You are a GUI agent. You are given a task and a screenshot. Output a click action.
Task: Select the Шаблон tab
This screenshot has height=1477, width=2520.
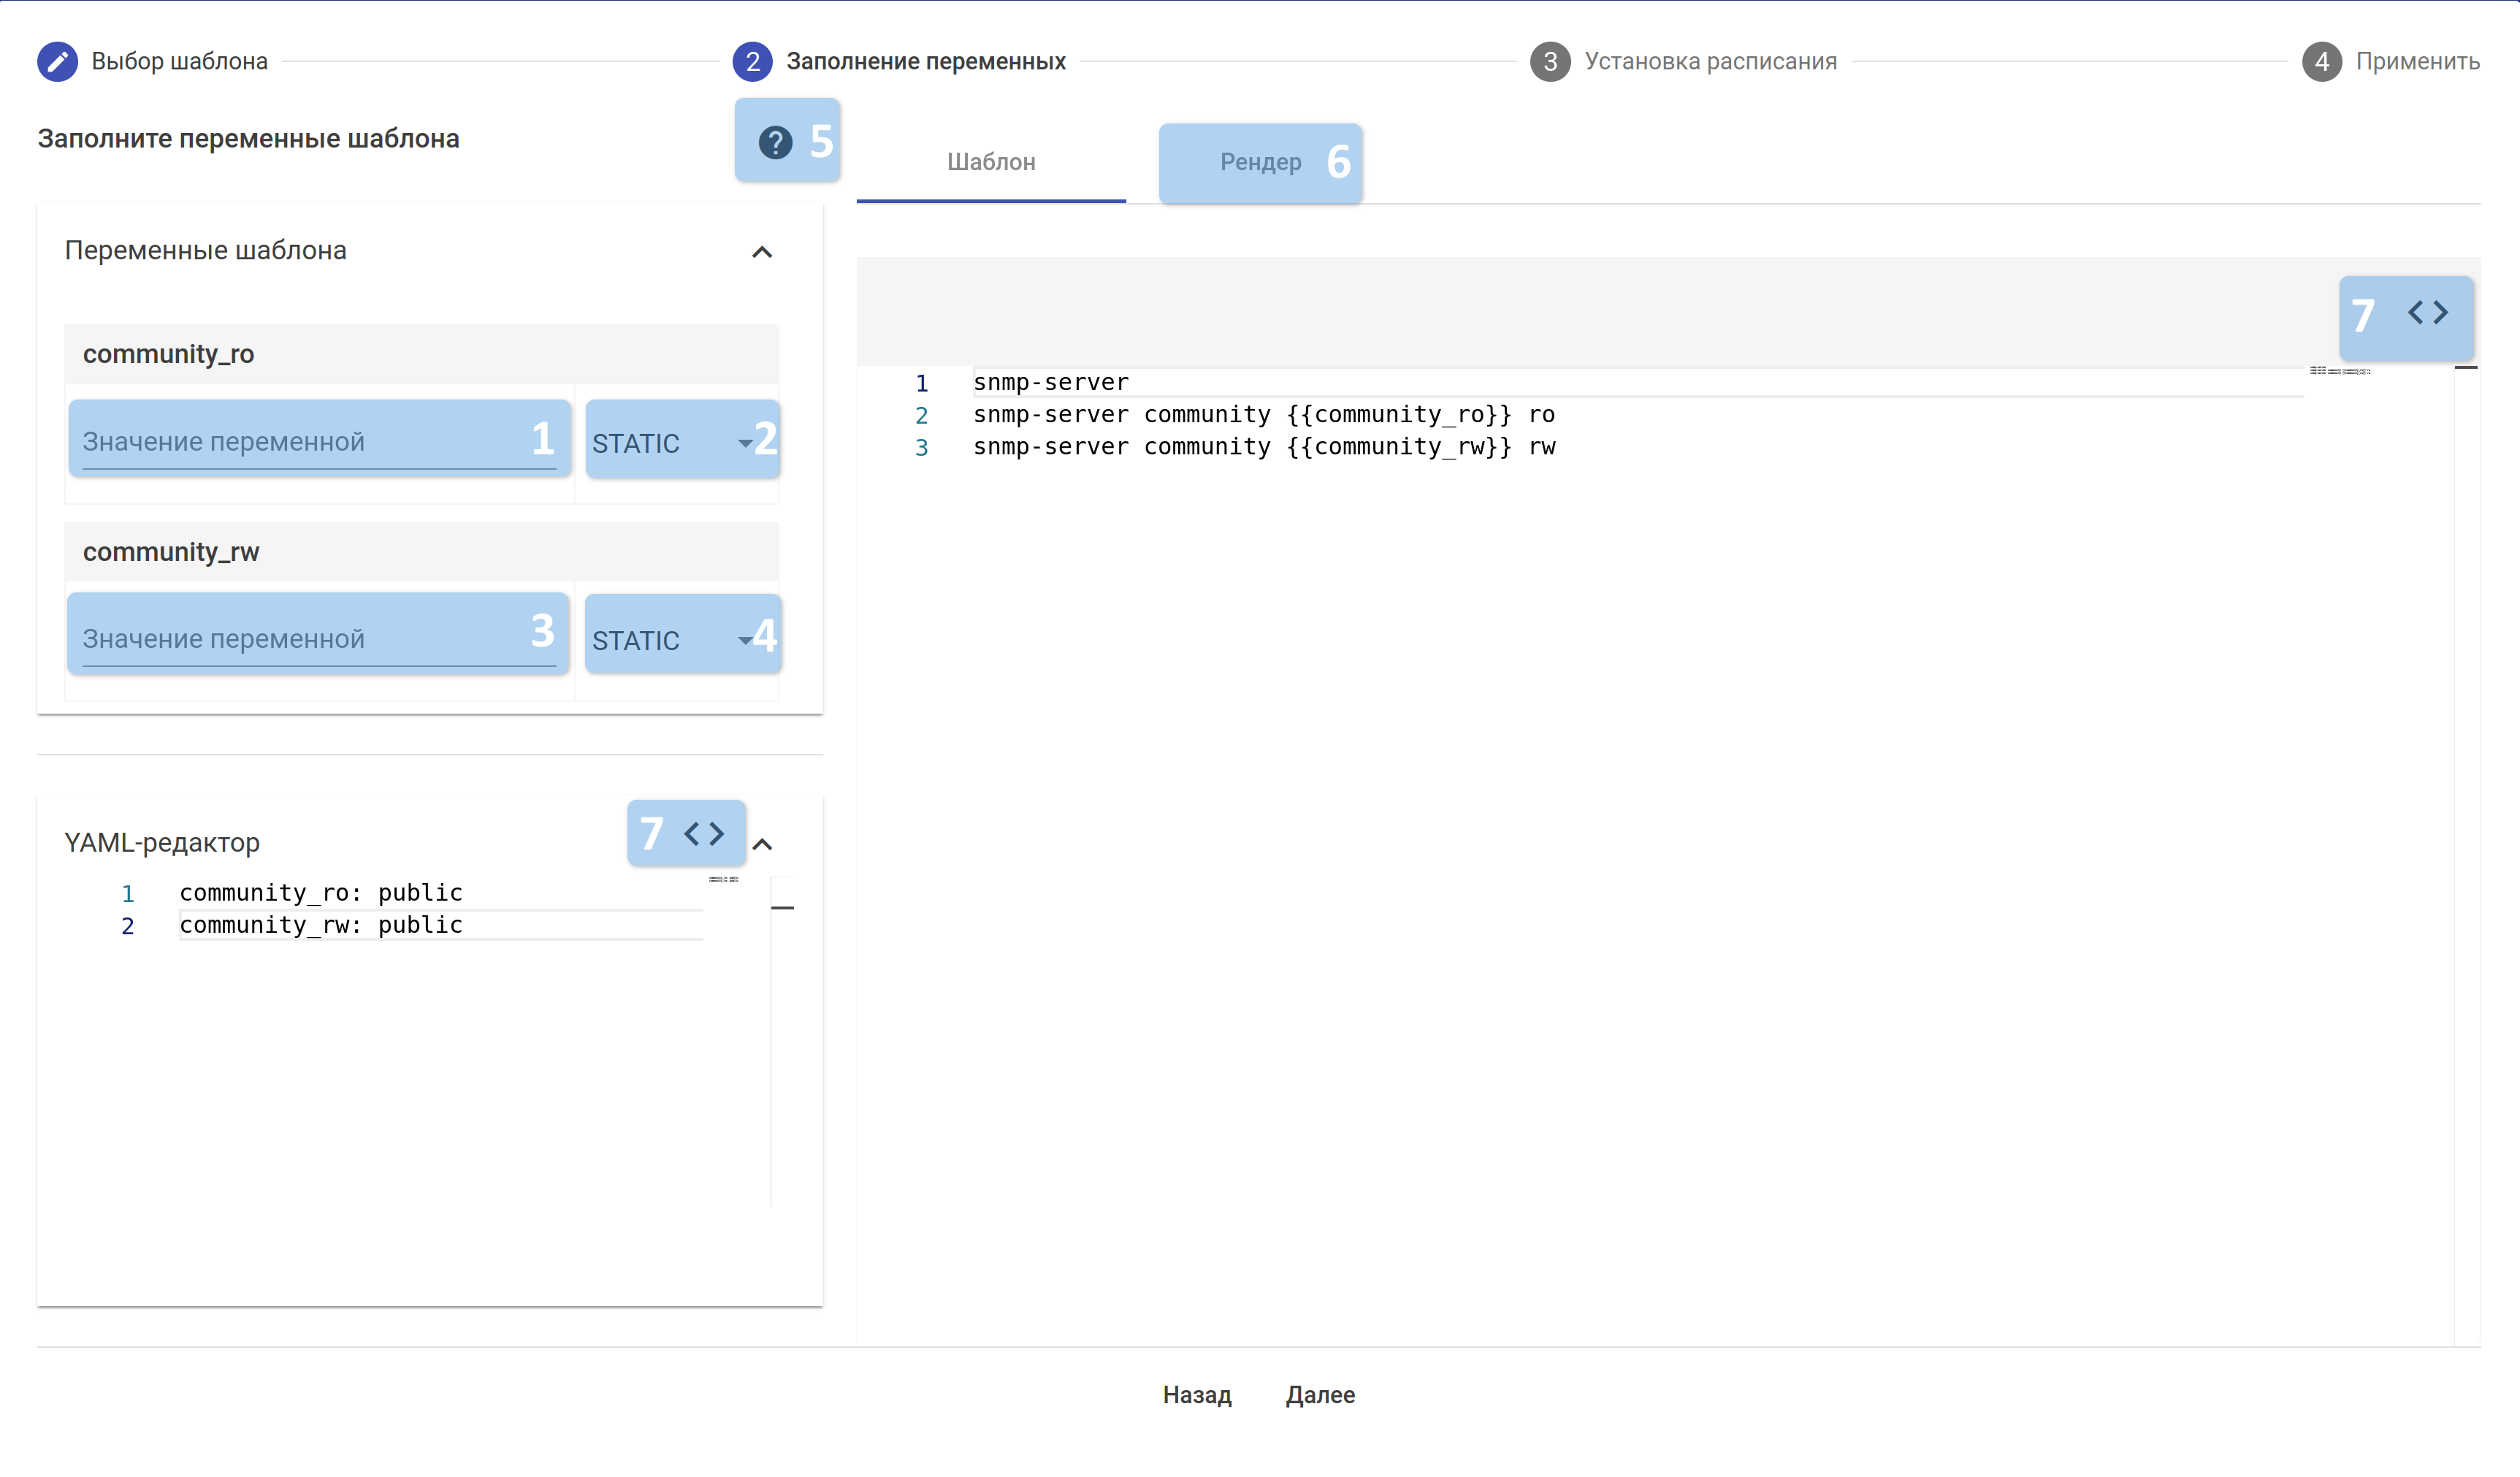point(990,162)
